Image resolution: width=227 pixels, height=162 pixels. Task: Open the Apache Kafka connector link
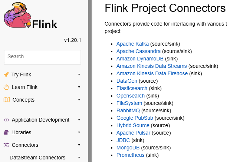pyautogui.click(x=132, y=44)
